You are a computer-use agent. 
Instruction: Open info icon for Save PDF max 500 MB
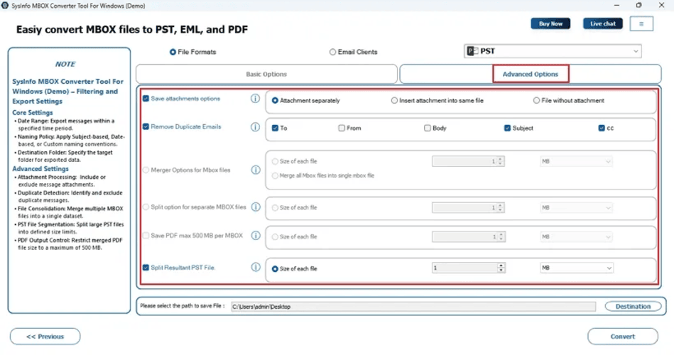point(256,236)
